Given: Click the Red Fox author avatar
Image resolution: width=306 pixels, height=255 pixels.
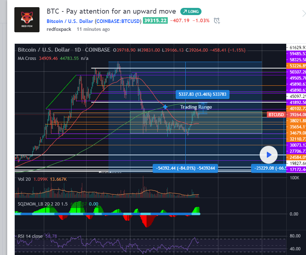Looking at the screenshot, I should pyautogui.click(x=27, y=20).
